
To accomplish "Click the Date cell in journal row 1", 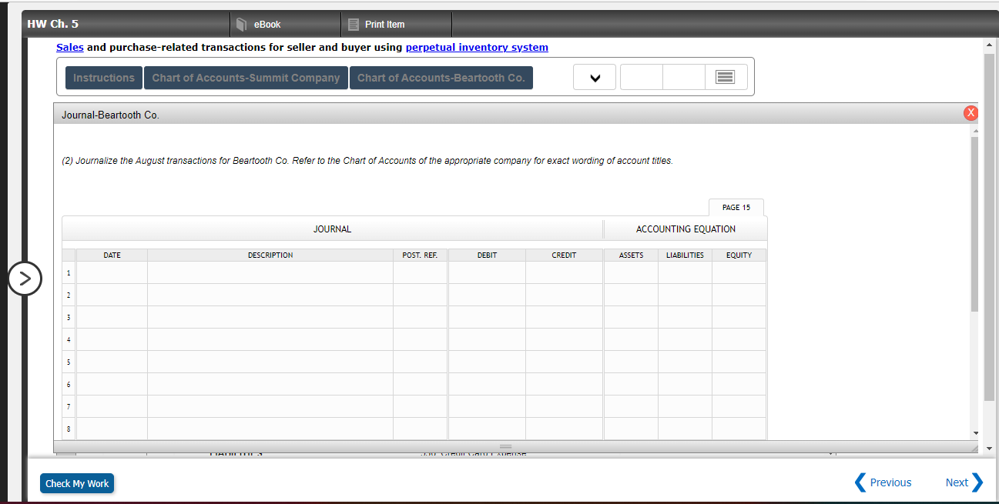I will click(112, 272).
